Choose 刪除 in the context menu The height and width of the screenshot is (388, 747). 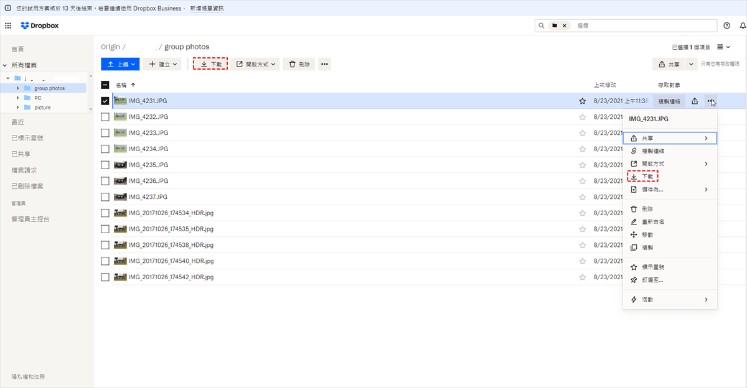(670, 209)
